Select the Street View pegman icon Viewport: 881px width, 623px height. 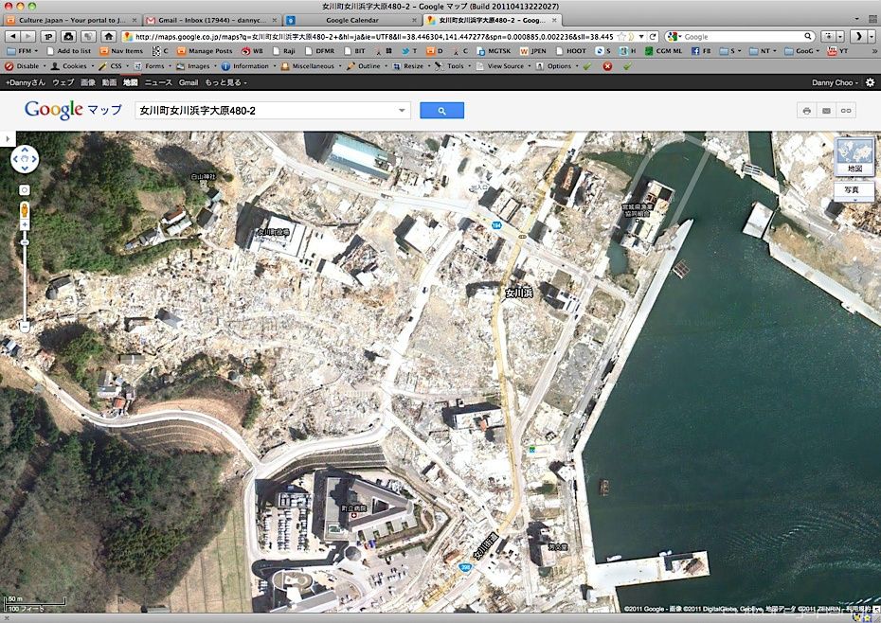25,211
